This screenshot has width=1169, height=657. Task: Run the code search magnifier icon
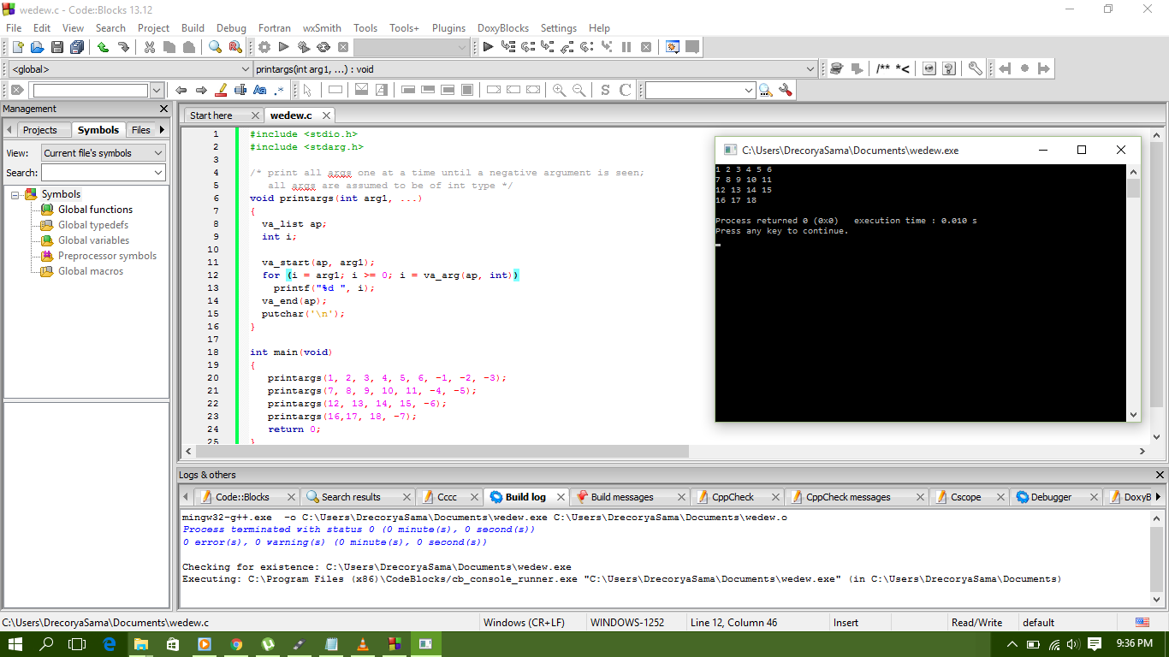765,90
